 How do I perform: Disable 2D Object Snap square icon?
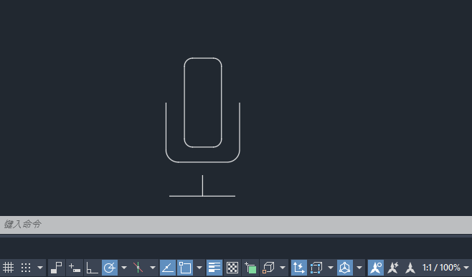185,268
